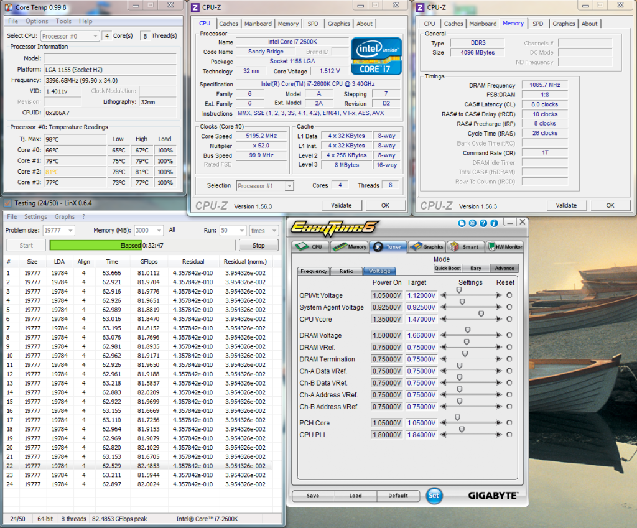
Task: Increase PCH Core voltage with right arrow
Action: click(x=499, y=423)
